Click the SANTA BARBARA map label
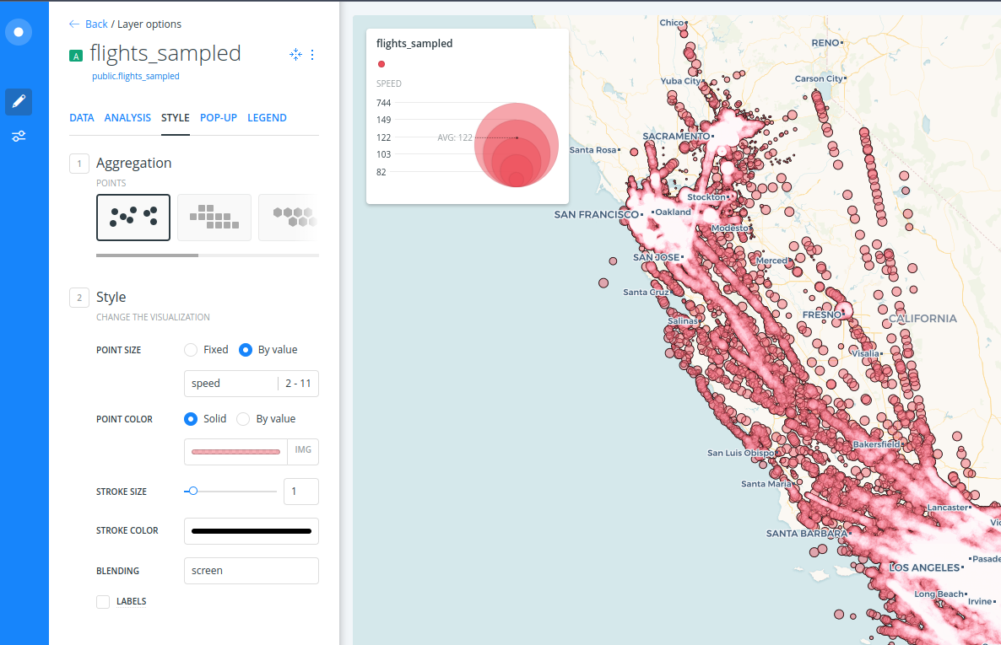The image size is (1001, 645). click(x=806, y=534)
